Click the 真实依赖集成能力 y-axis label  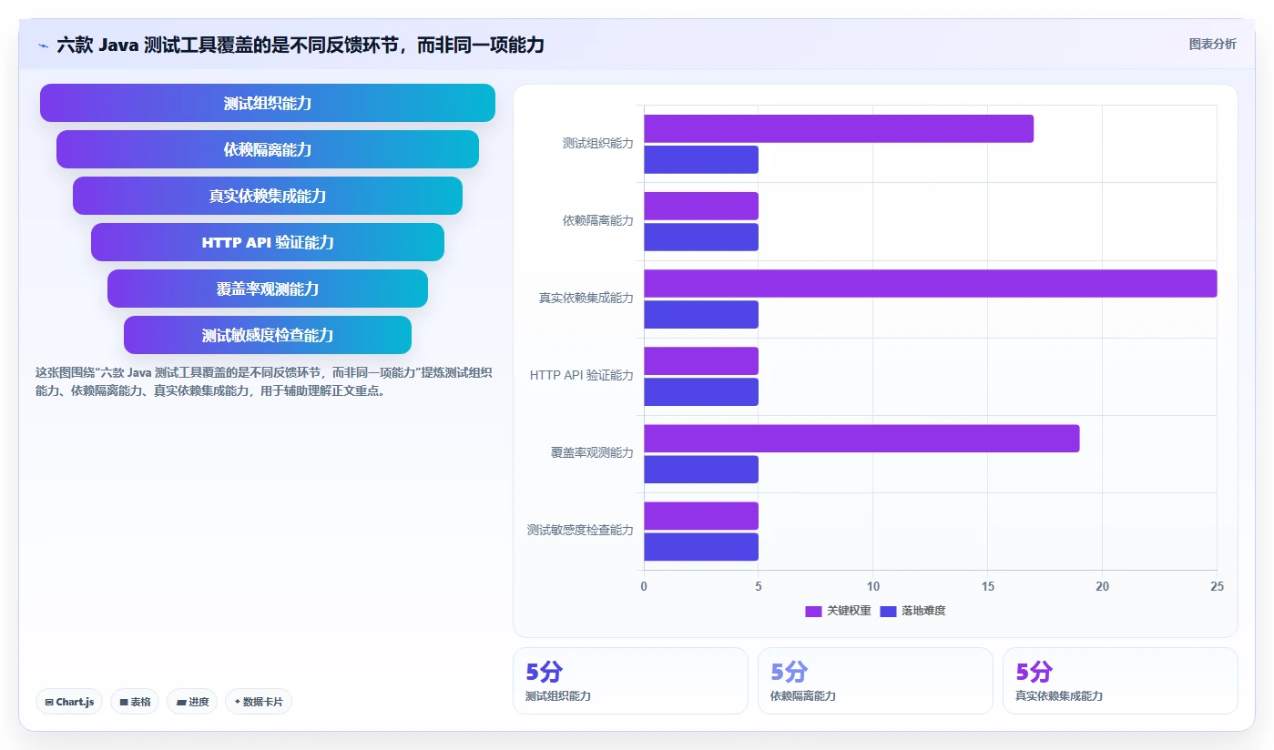click(x=586, y=299)
